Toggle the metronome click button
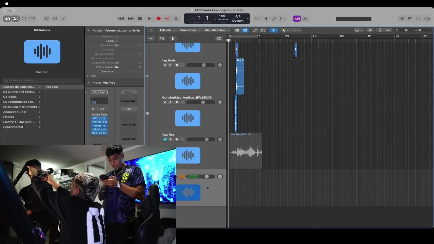The width and height of the screenshot is (434, 244). pyautogui.click(x=305, y=19)
